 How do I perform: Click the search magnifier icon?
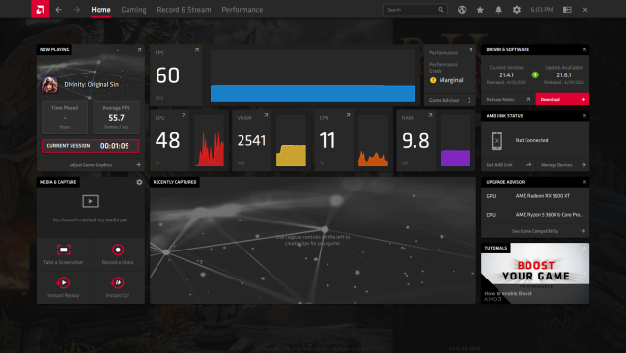[441, 10]
